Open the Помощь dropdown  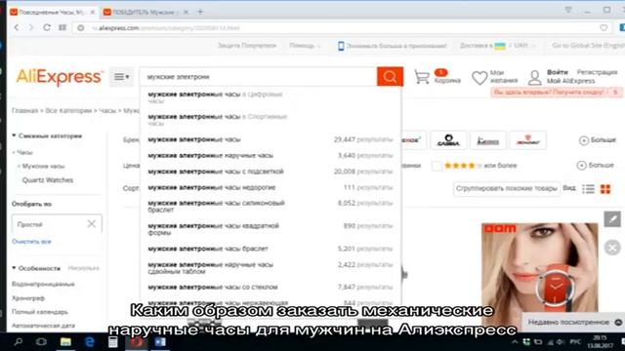pyautogui.click(x=305, y=46)
